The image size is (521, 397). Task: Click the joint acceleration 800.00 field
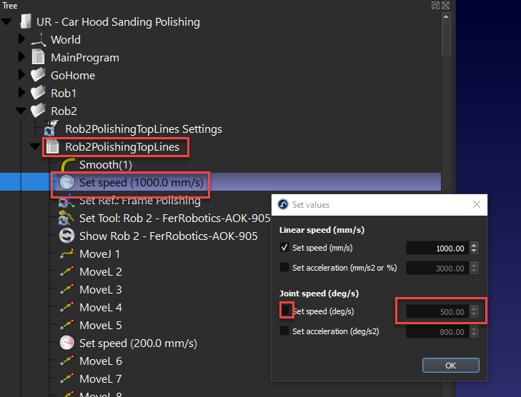pos(438,332)
